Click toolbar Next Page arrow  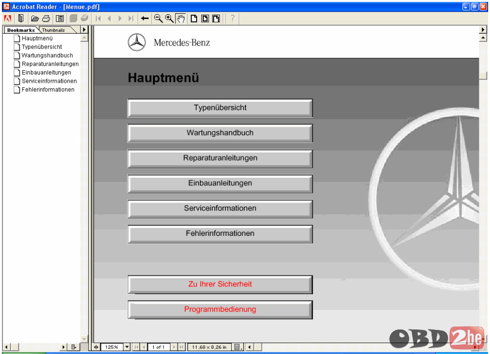click(x=120, y=19)
